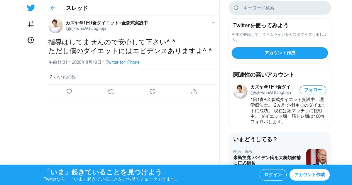Go back with the left arrow
The height and width of the screenshot is (185, 352).
pos(53,8)
